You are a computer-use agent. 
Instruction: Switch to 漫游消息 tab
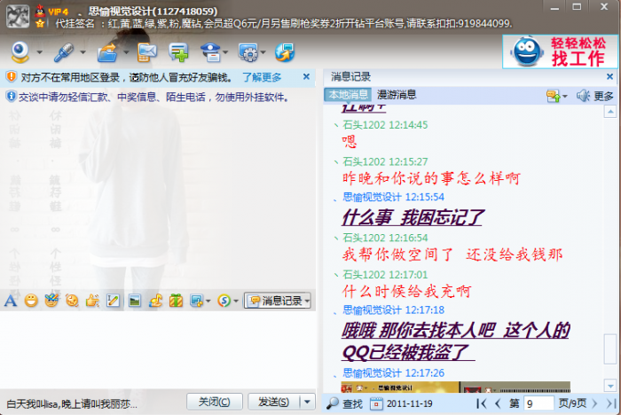(x=397, y=95)
